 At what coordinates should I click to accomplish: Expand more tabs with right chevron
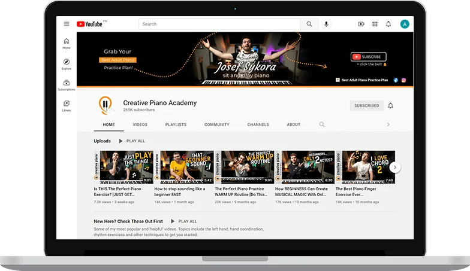click(388, 124)
